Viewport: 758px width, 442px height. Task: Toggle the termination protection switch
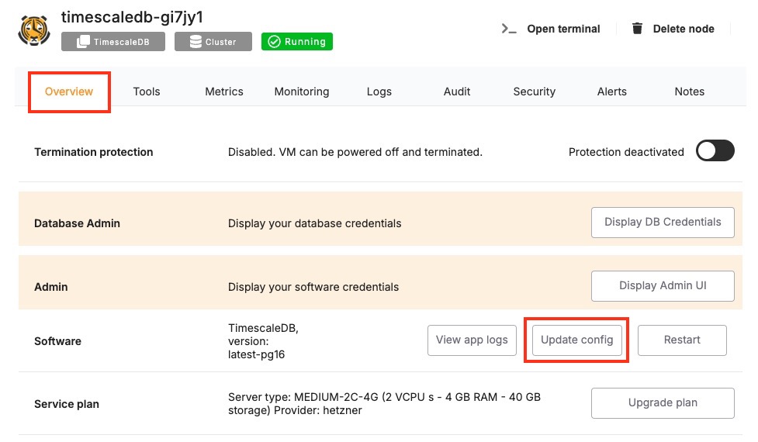[x=714, y=151]
